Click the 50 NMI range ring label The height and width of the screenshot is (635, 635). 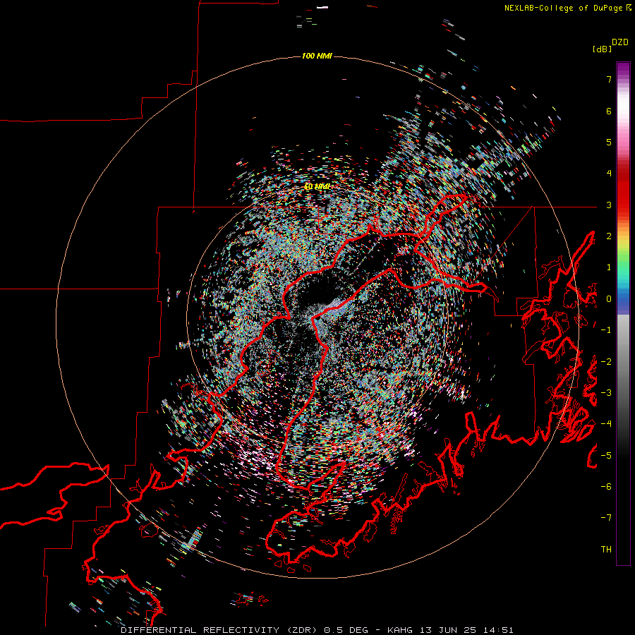pos(317,187)
